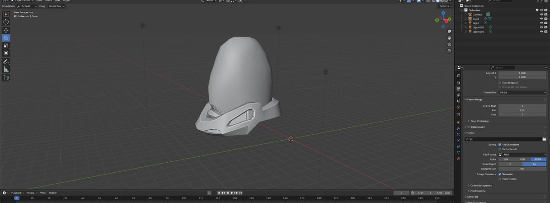Expand Cube item in outliner
This screenshot has width=550, height=203.
[466, 19]
